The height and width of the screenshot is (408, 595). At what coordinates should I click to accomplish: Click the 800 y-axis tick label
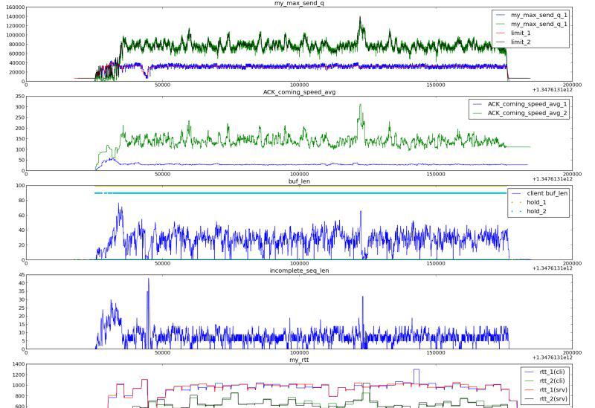pyautogui.click(x=20, y=396)
